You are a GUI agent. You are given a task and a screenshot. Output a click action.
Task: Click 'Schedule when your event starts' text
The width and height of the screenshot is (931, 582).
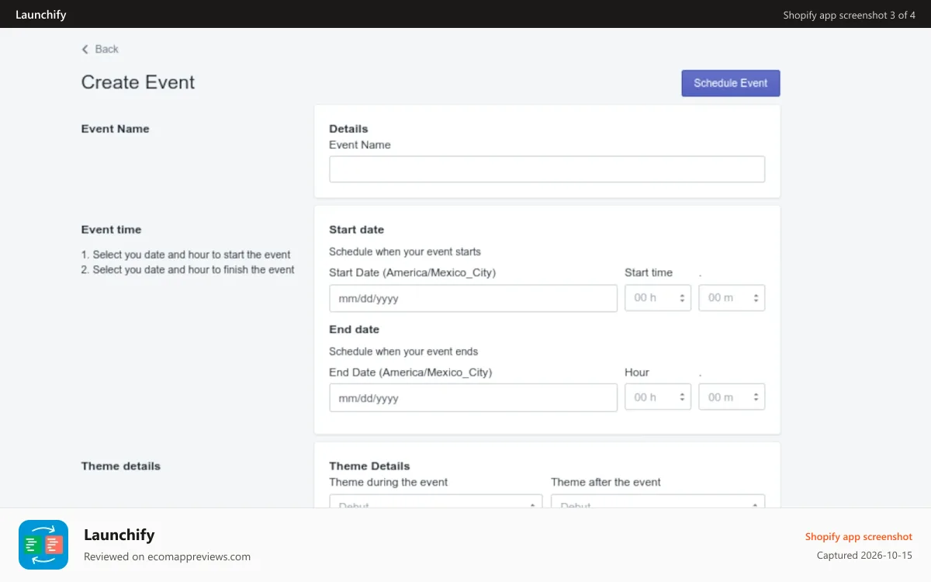point(405,251)
